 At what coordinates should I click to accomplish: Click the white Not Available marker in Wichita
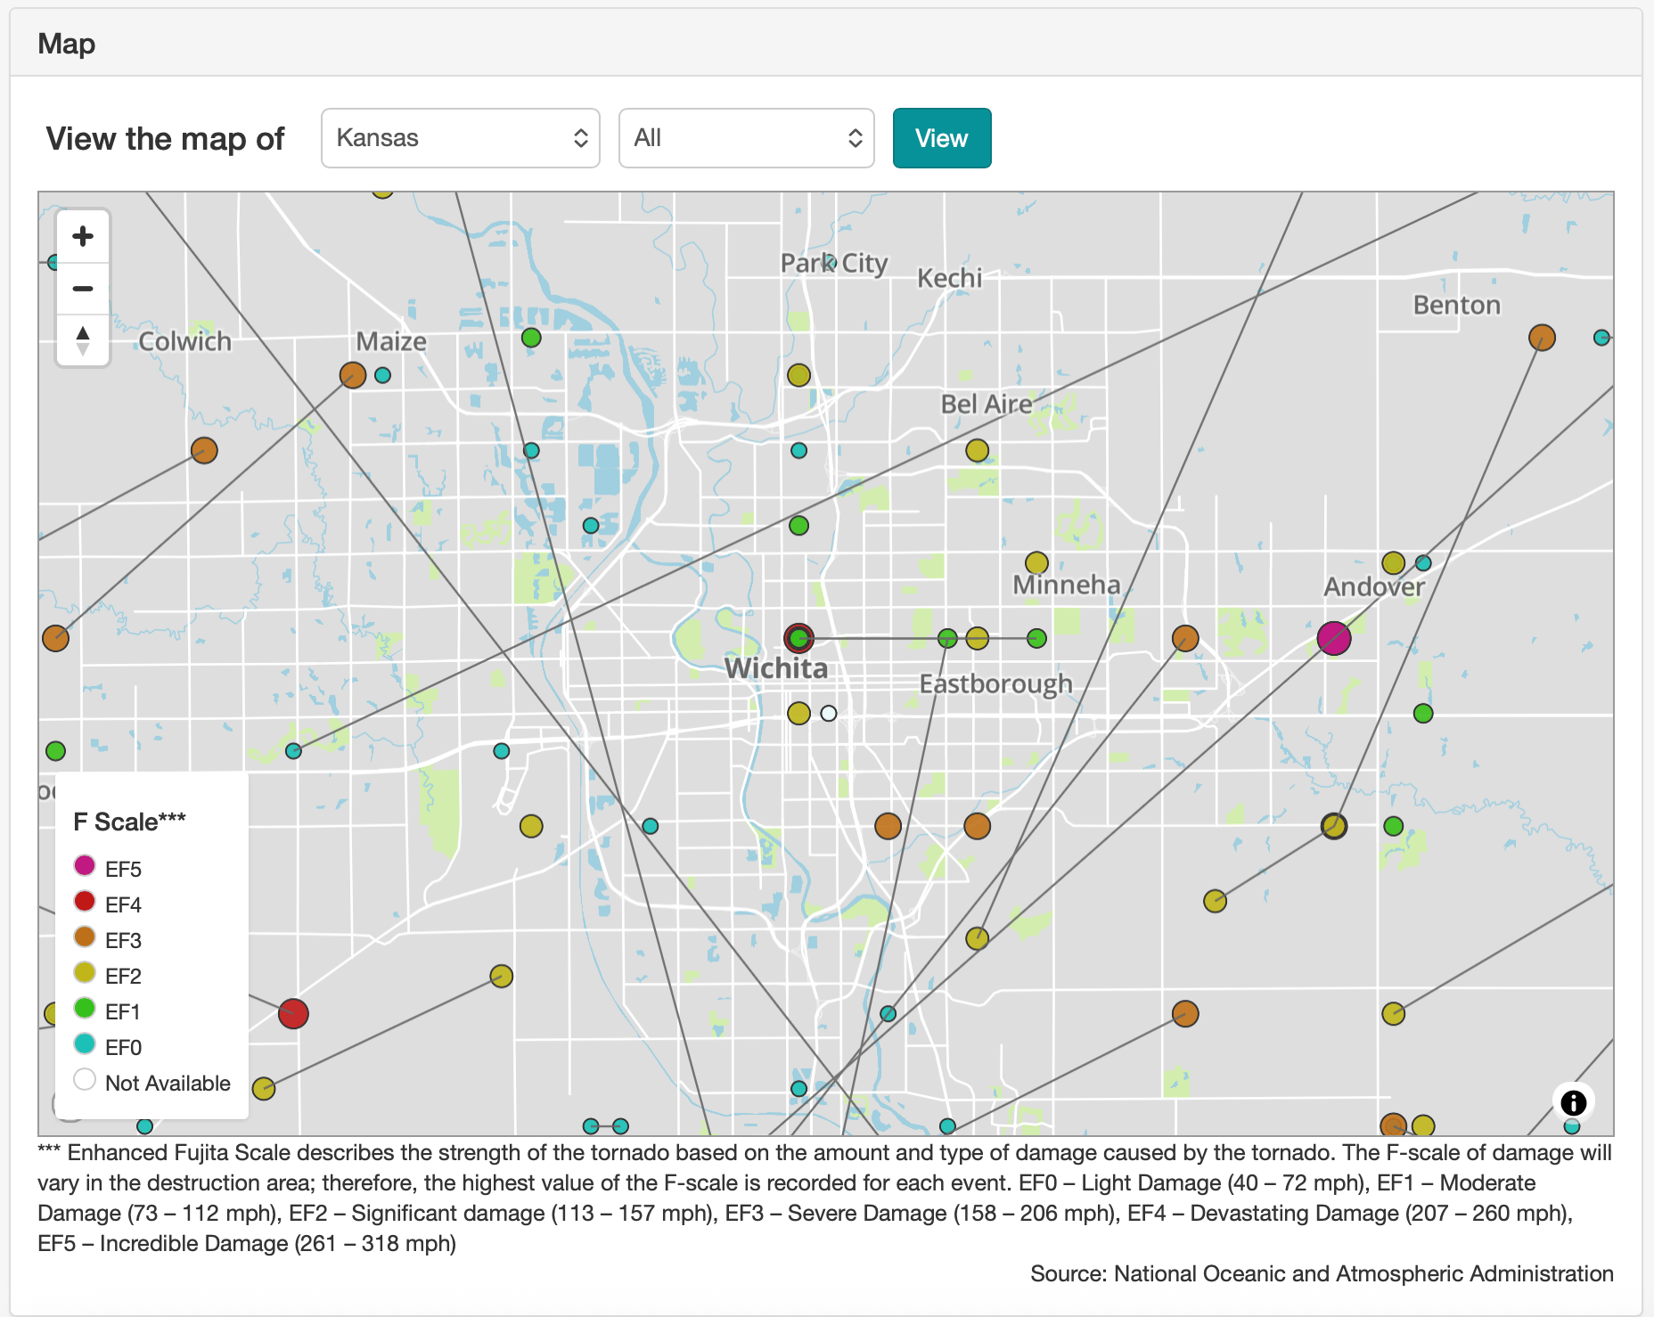829,713
